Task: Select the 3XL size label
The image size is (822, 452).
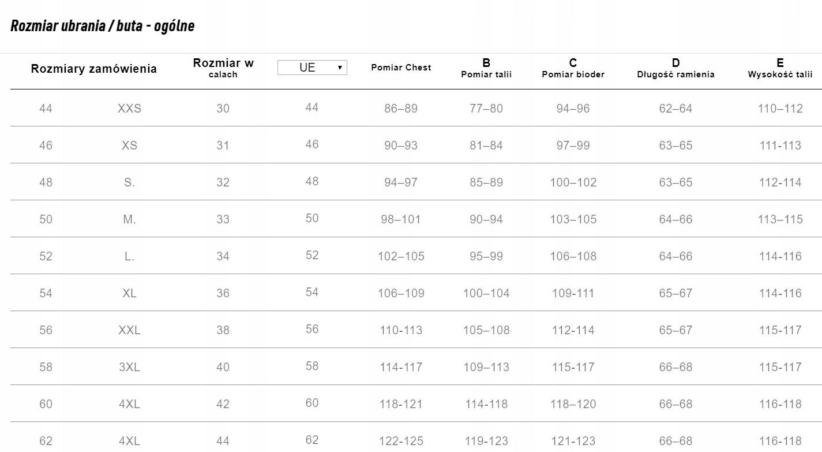Action: pyautogui.click(x=129, y=367)
